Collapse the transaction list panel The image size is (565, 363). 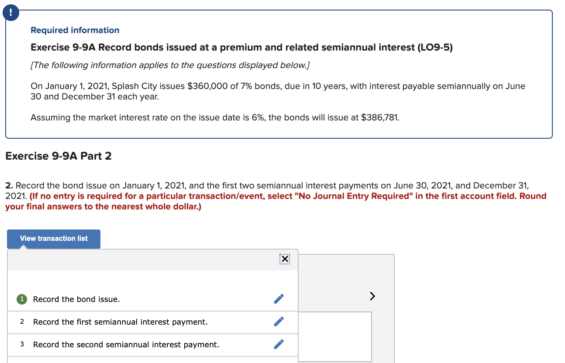pyautogui.click(x=285, y=259)
